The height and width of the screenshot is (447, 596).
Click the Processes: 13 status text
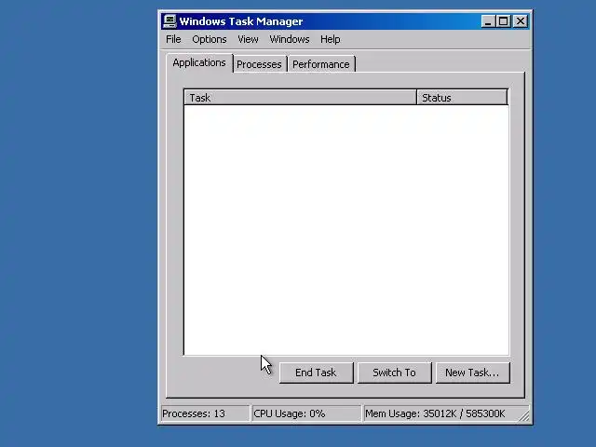coord(194,413)
